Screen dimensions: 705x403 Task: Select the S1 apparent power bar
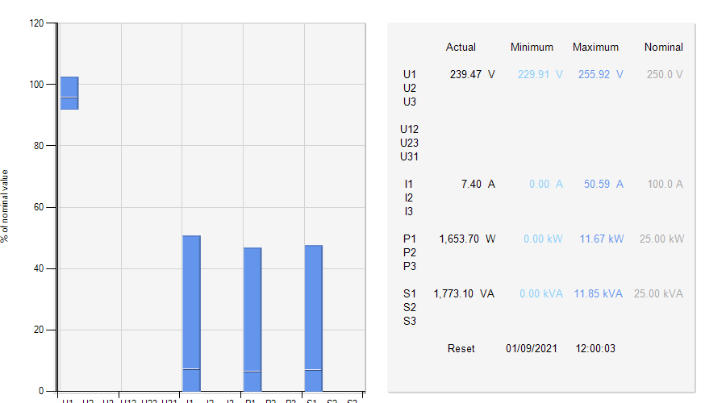[313, 318]
